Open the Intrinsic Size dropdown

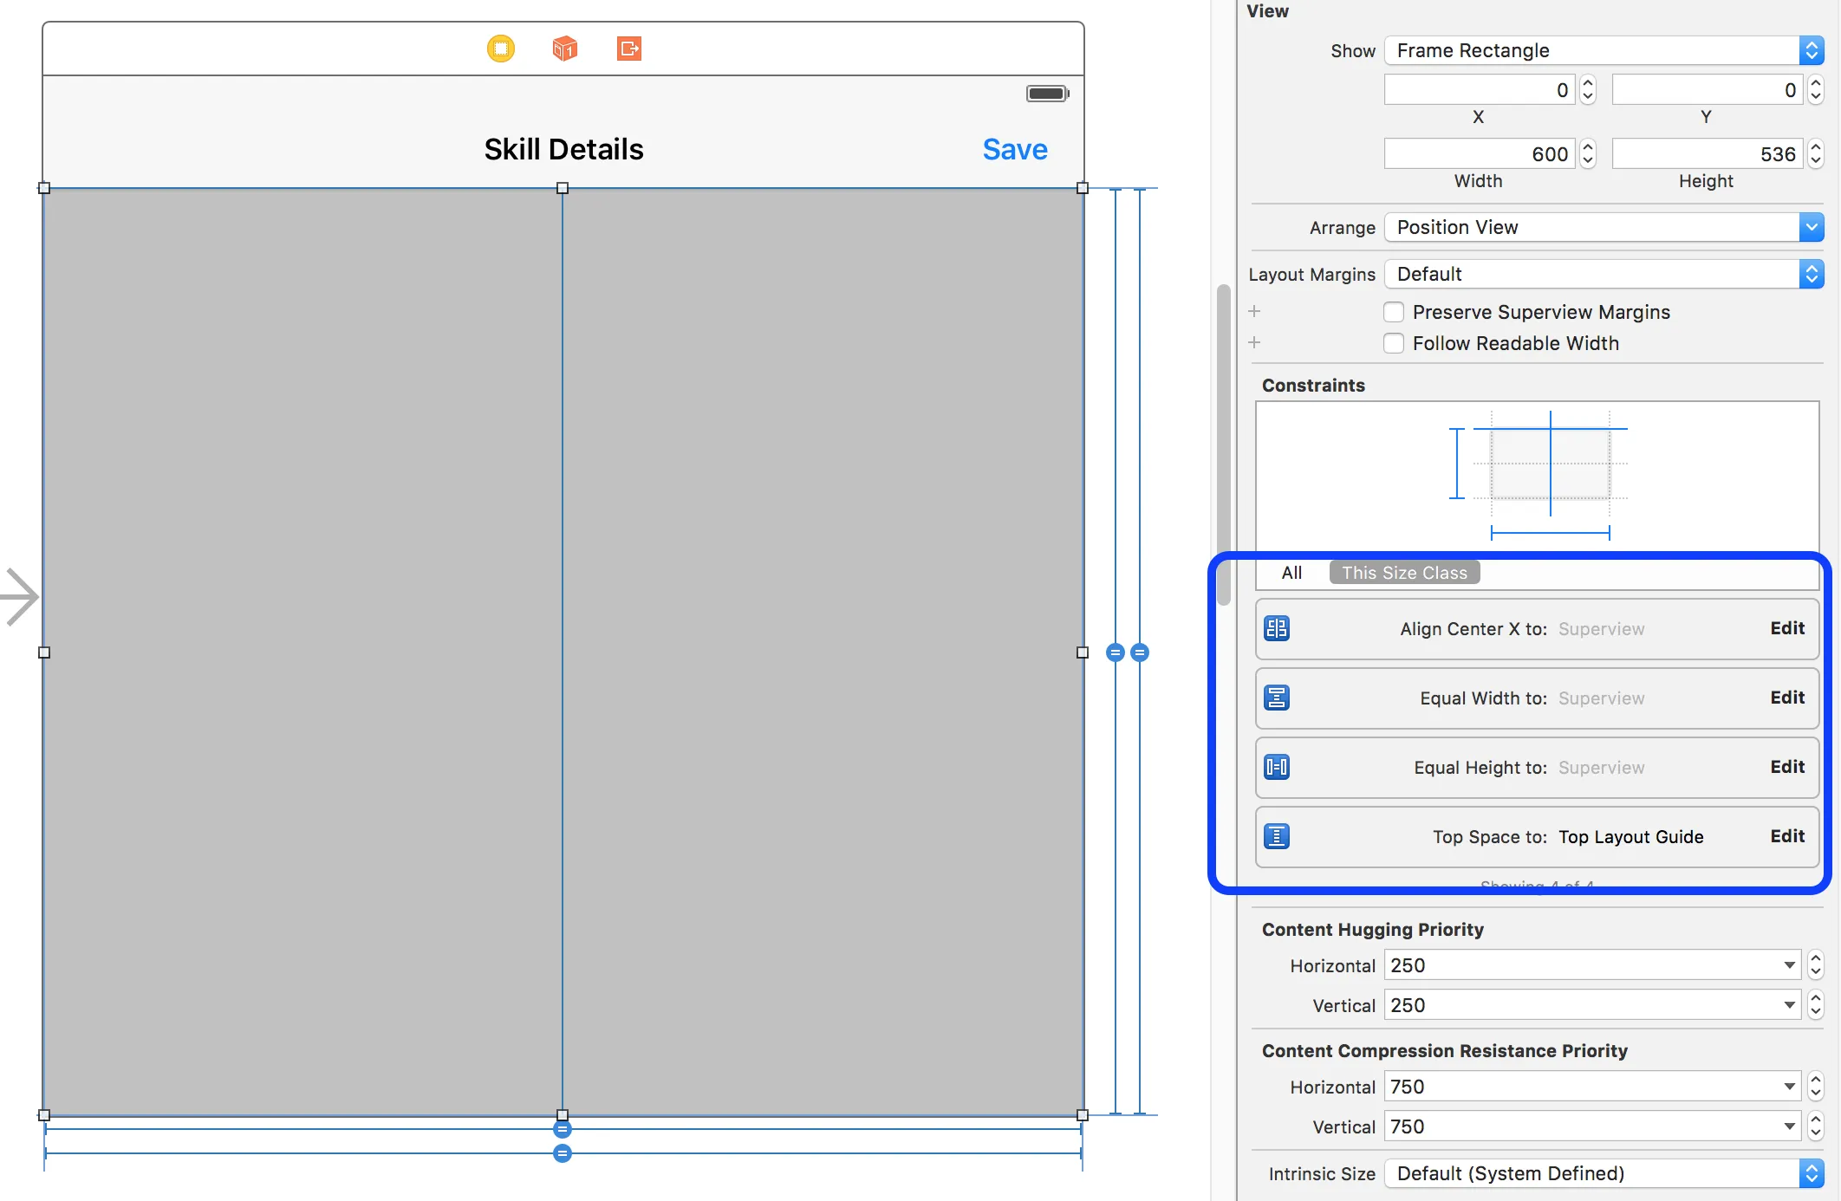(x=1604, y=1173)
